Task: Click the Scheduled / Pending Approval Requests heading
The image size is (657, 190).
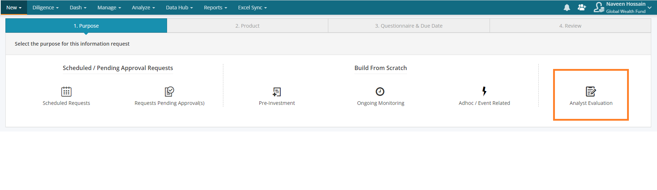Action: pyautogui.click(x=118, y=68)
